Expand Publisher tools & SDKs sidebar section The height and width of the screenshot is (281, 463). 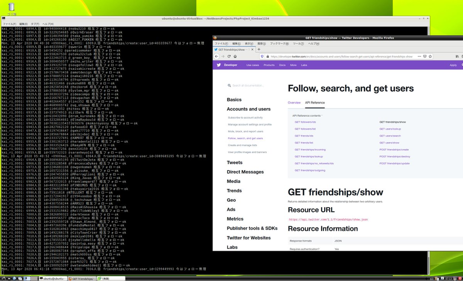click(252, 228)
